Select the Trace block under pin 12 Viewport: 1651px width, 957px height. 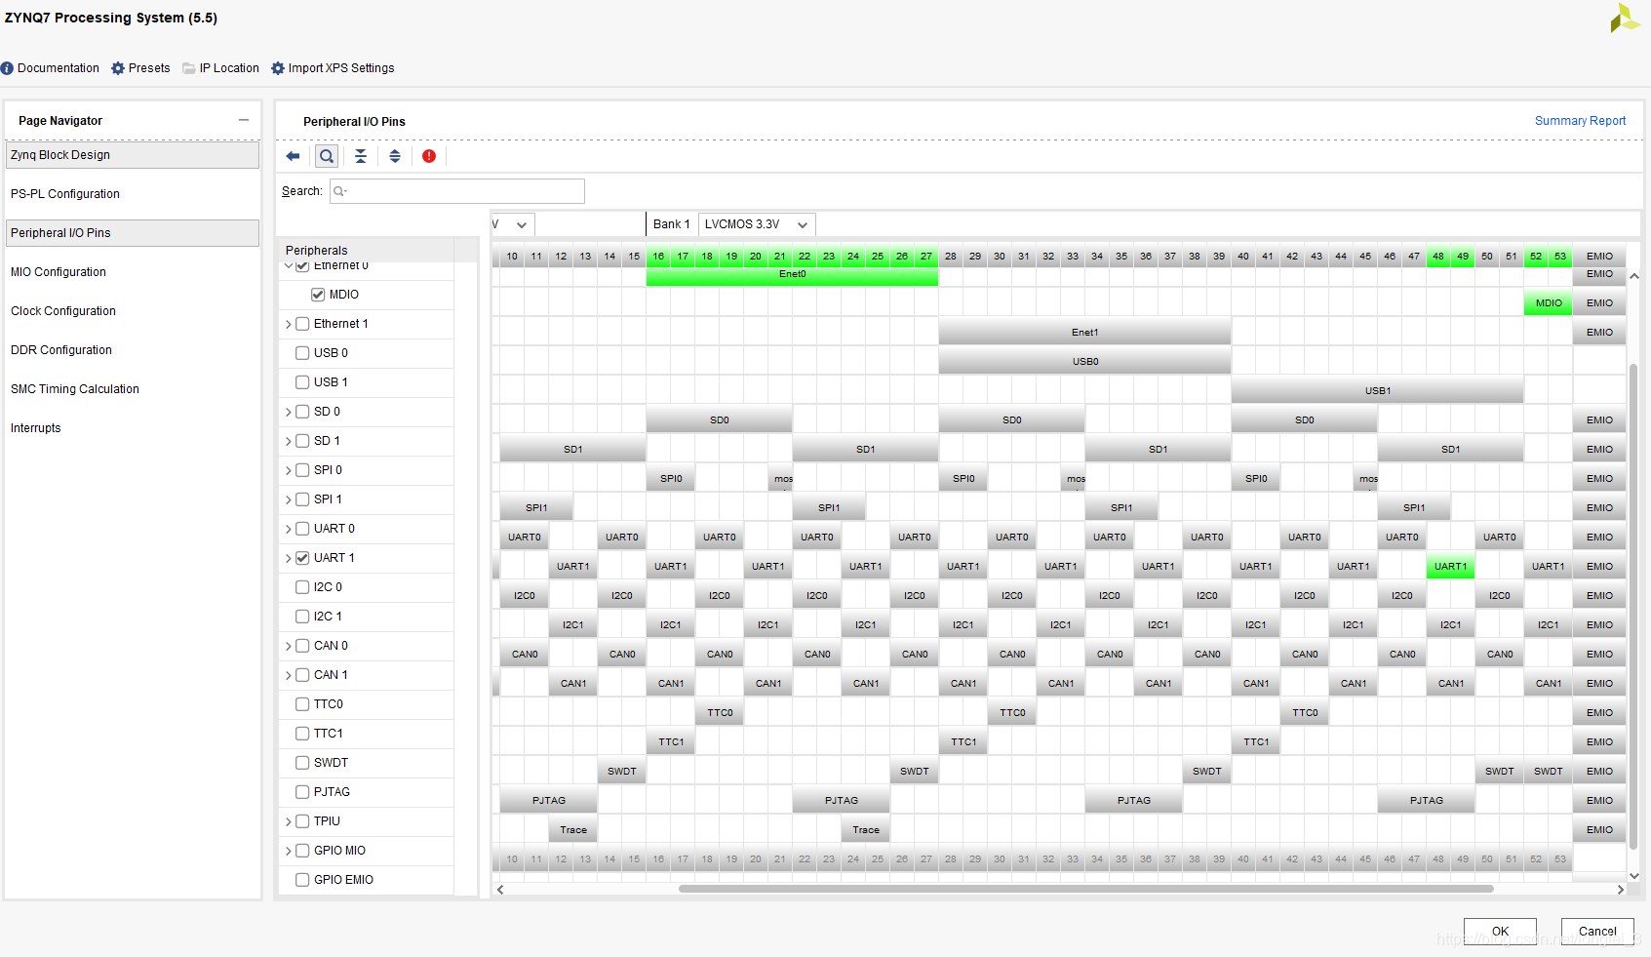573,830
